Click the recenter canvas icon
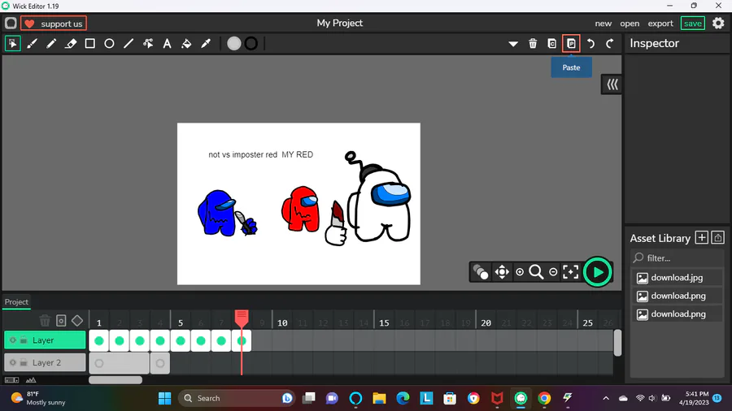 point(570,271)
